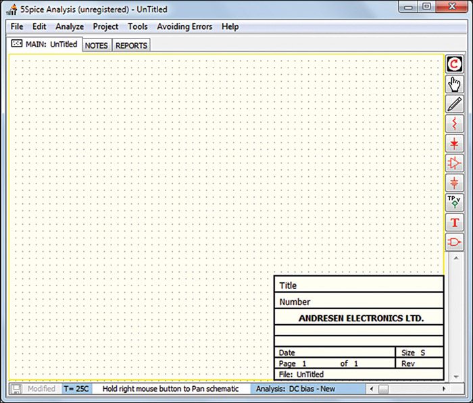Image resolution: width=473 pixels, height=403 pixels.
Task: Click the horizontal scrollbar right arrow
Action: (x=443, y=389)
